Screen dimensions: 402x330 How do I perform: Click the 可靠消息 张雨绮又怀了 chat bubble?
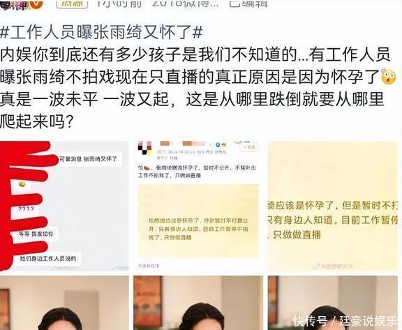click(88, 159)
